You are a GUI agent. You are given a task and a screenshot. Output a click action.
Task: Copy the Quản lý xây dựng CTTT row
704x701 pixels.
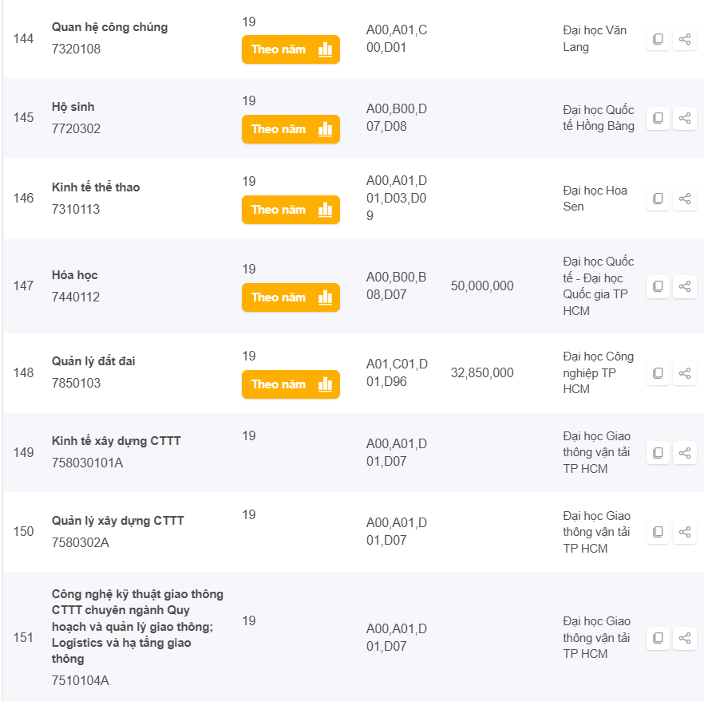coord(658,532)
